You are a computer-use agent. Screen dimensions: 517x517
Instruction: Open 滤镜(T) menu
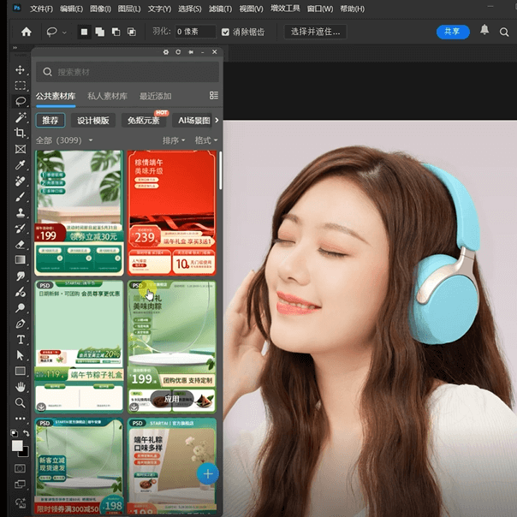[220, 9]
